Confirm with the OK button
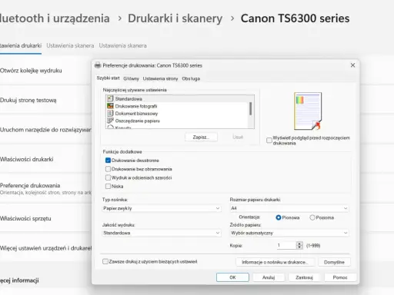The height and width of the screenshot is (295, 394). [x=232, y=277]
